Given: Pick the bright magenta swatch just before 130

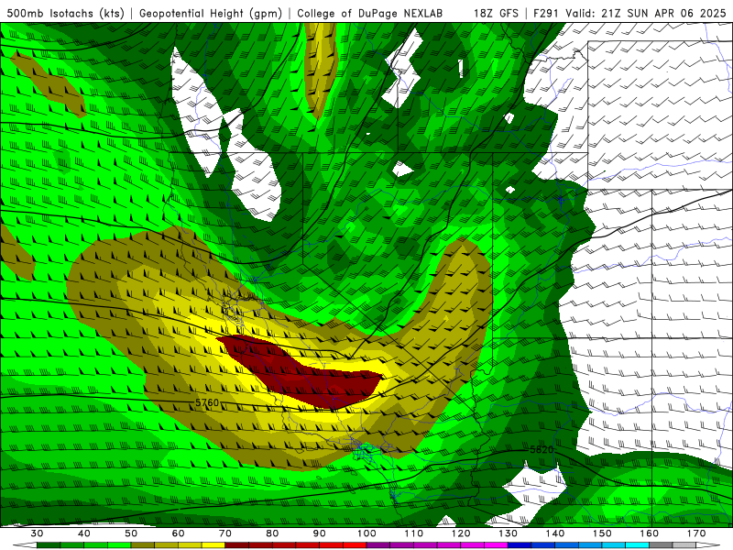Looking at the screenshot, I should click(x=496, y=545).
